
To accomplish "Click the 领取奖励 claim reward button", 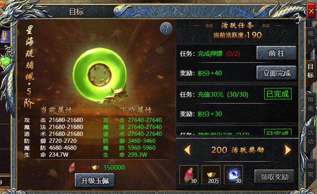I will pyautogui.click(x=274, y=177).
